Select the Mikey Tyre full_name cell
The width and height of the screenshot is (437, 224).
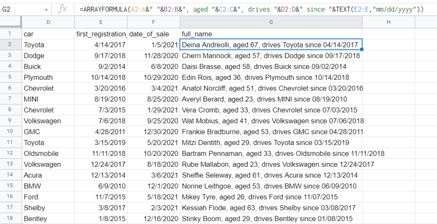click(x=271, y=197)
